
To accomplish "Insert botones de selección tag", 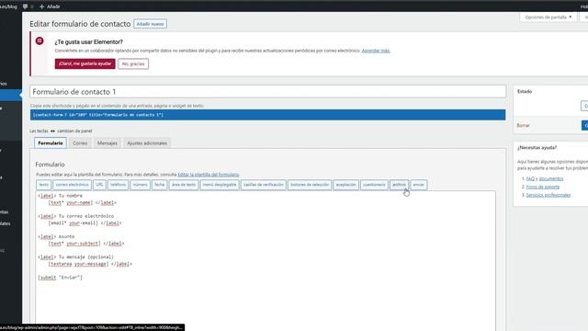I will pos(310,185).
